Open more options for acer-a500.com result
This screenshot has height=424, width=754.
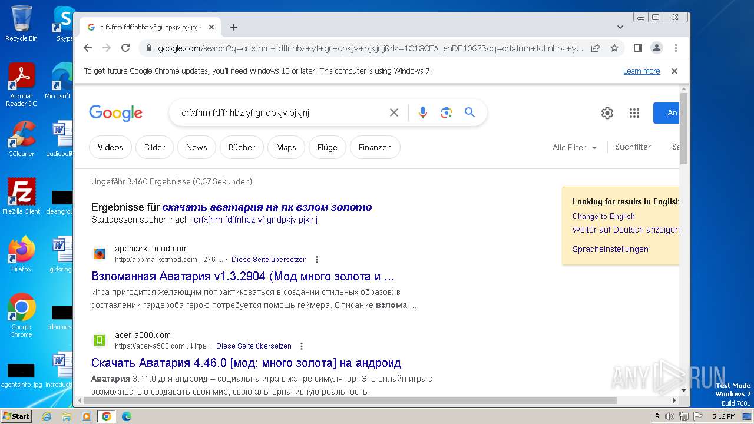pos(302,346)
